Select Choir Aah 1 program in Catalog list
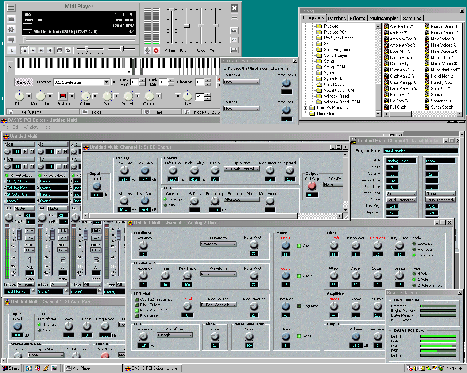The image size is (467, 373). (400, 70)
